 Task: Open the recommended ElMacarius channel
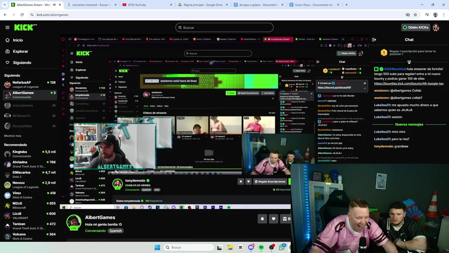(x=30, y=175)
